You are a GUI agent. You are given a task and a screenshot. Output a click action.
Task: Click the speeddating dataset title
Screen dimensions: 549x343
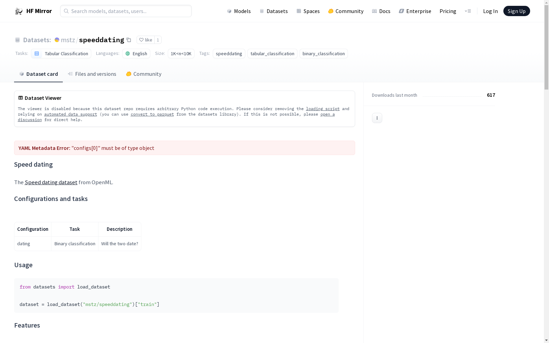pos(102,40)
